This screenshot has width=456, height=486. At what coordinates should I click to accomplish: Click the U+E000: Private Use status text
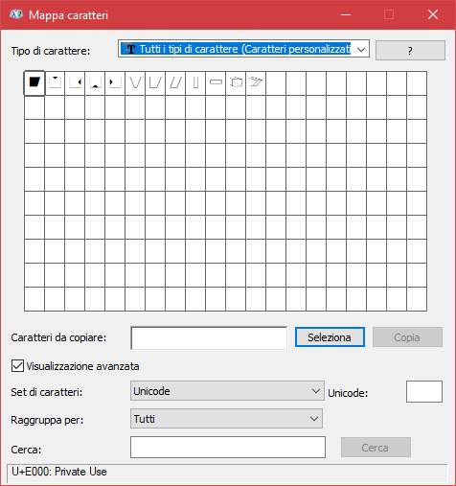[x=59, y=472]
